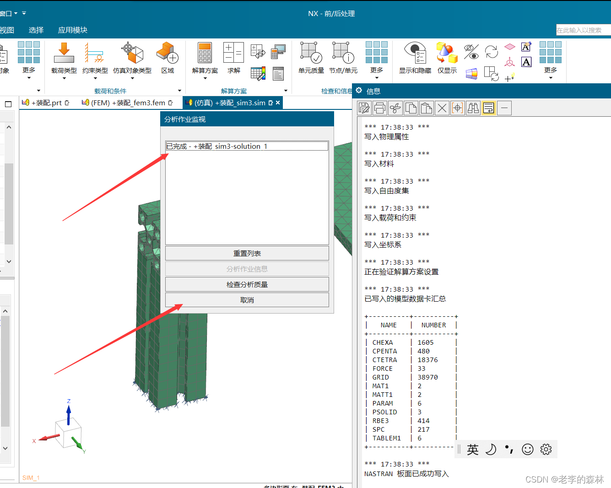Screen dimensions: 611x488
Task: Click the window layout square icon left of tabs
Action: coord(8,104)
